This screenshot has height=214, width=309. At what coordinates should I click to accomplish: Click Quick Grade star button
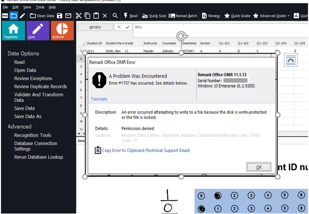coord(237,16)
